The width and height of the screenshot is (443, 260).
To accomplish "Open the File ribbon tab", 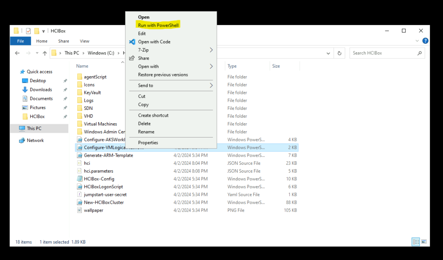I will click(21, 41).
